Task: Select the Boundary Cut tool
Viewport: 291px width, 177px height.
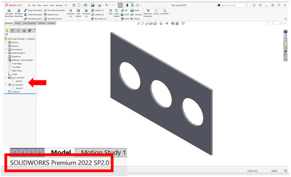Action: pos(99,19)
